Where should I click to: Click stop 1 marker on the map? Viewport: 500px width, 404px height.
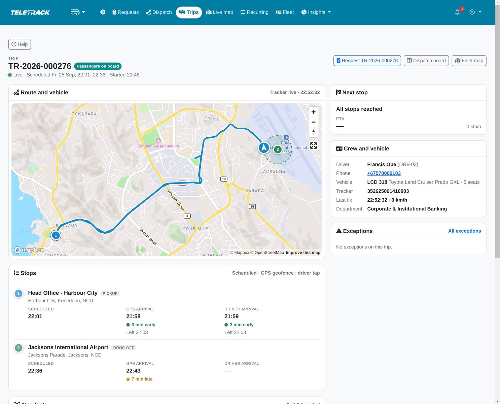56,235
